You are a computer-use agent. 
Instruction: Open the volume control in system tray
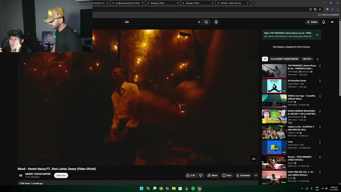click(x=326, y=189)
